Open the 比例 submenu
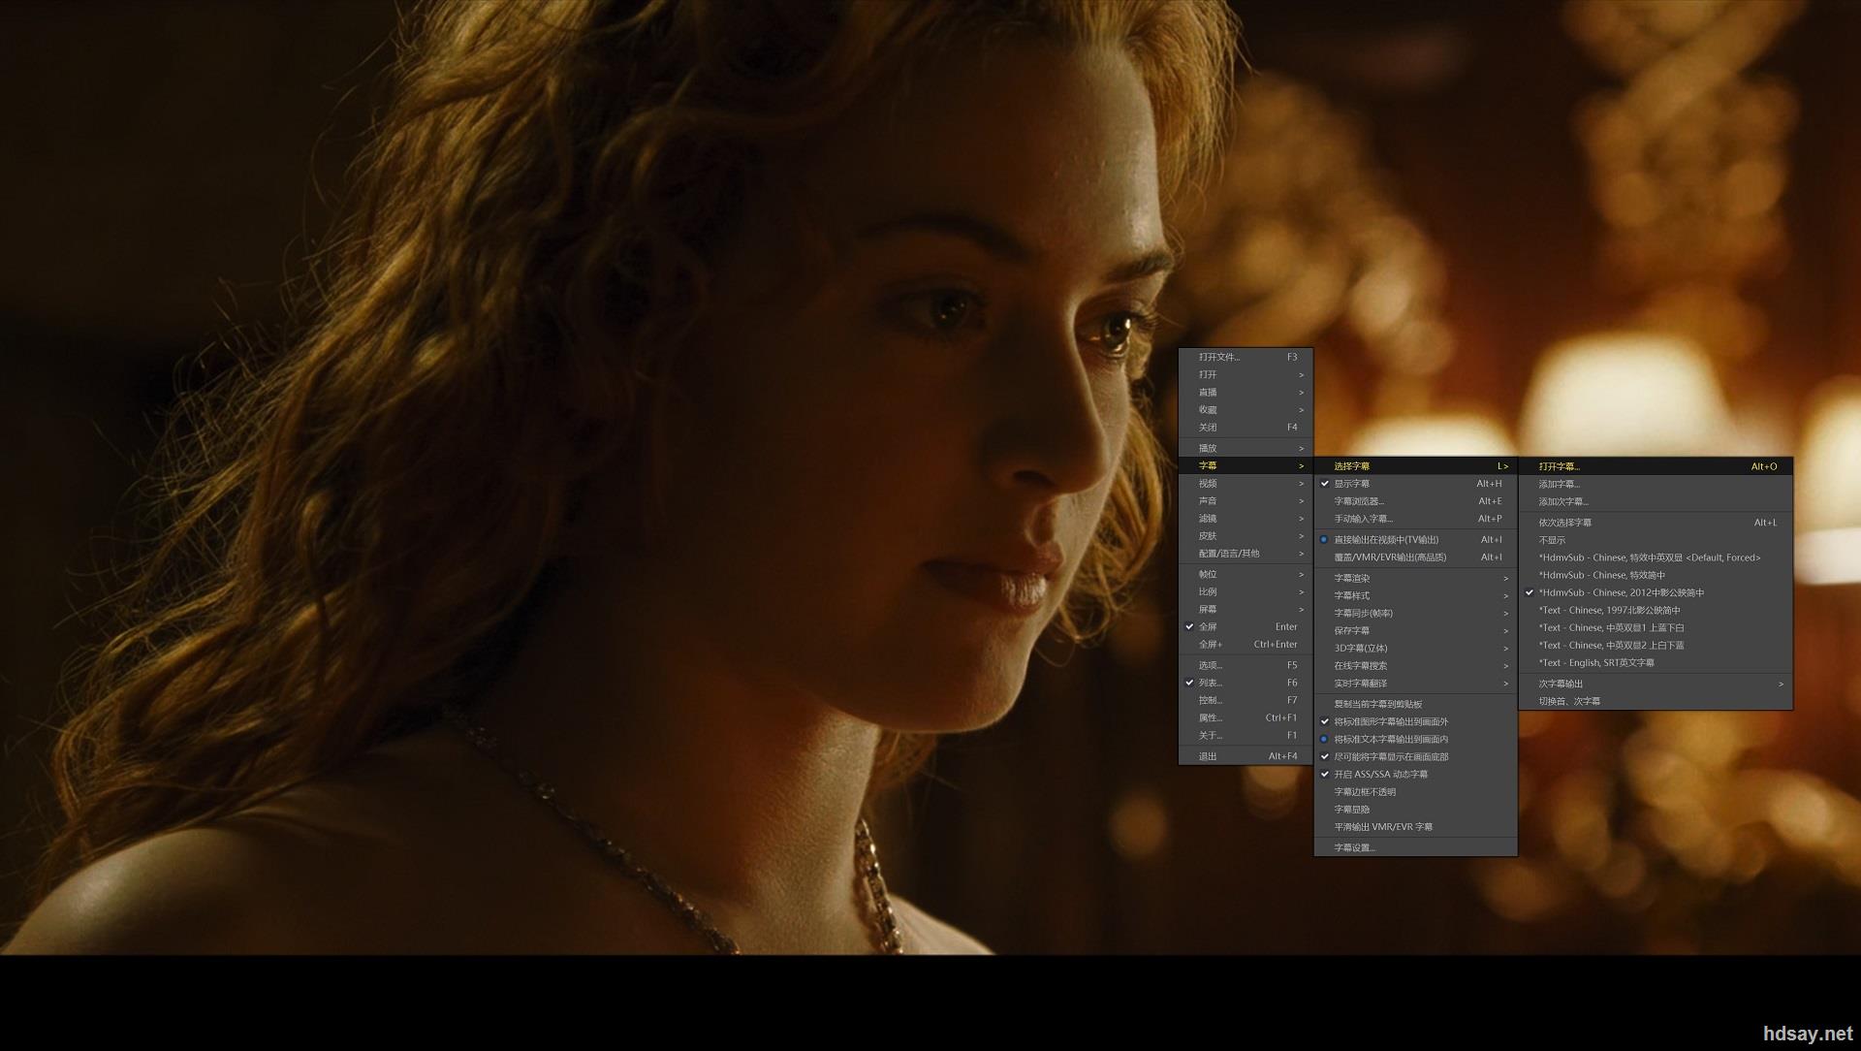The width and height of the screenshot is (1861, 1051). point(1246,591)
